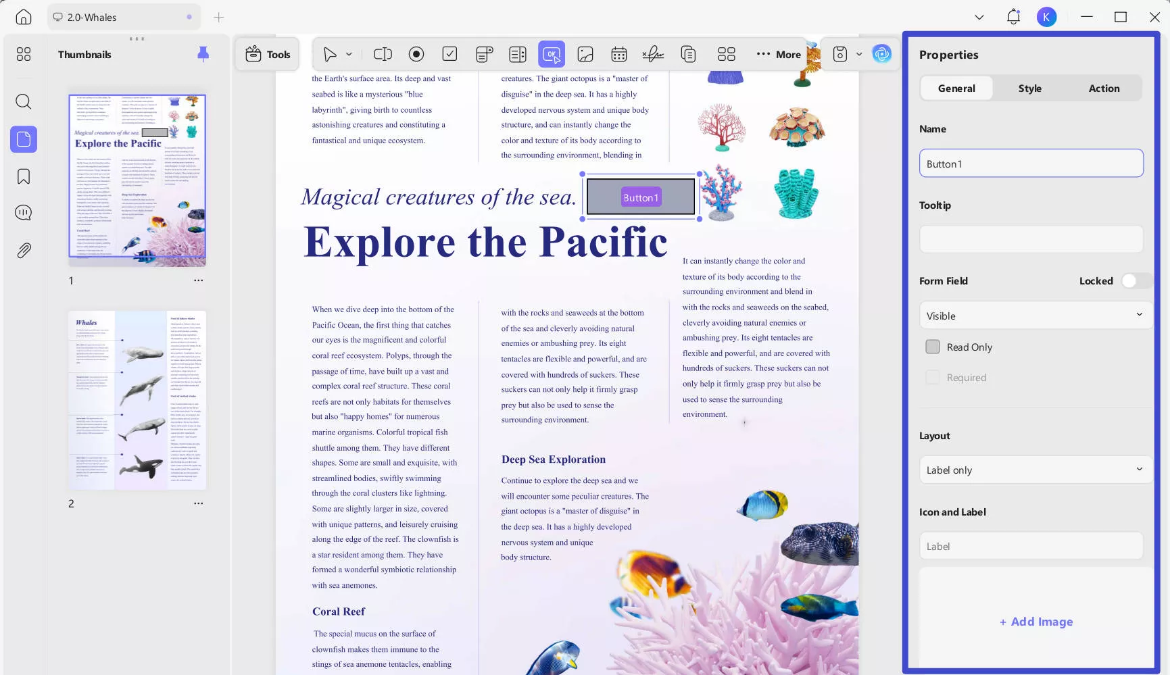
Task: Open the Visible form field dropdown
Action: 1035,316
